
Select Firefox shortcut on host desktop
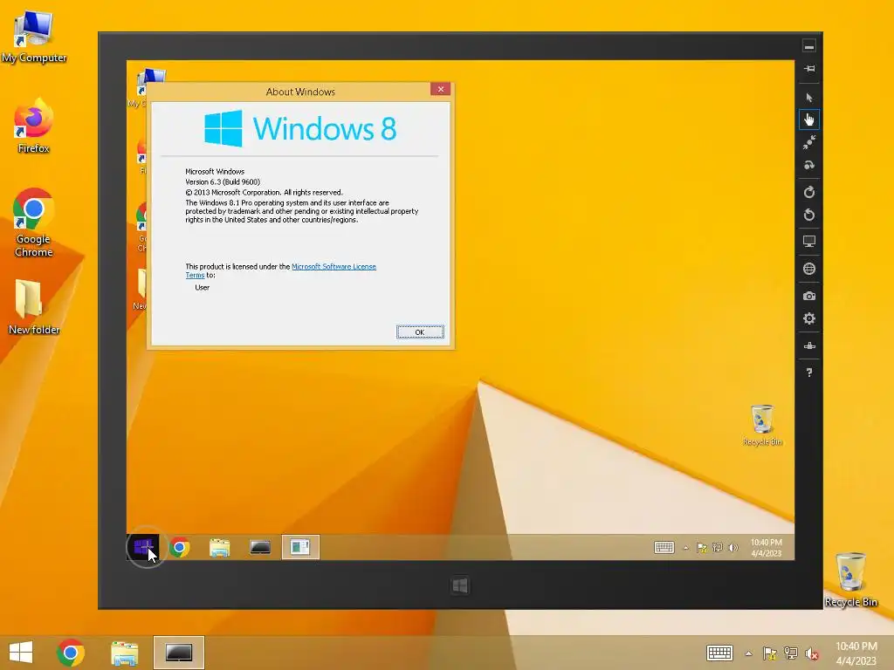34,126
